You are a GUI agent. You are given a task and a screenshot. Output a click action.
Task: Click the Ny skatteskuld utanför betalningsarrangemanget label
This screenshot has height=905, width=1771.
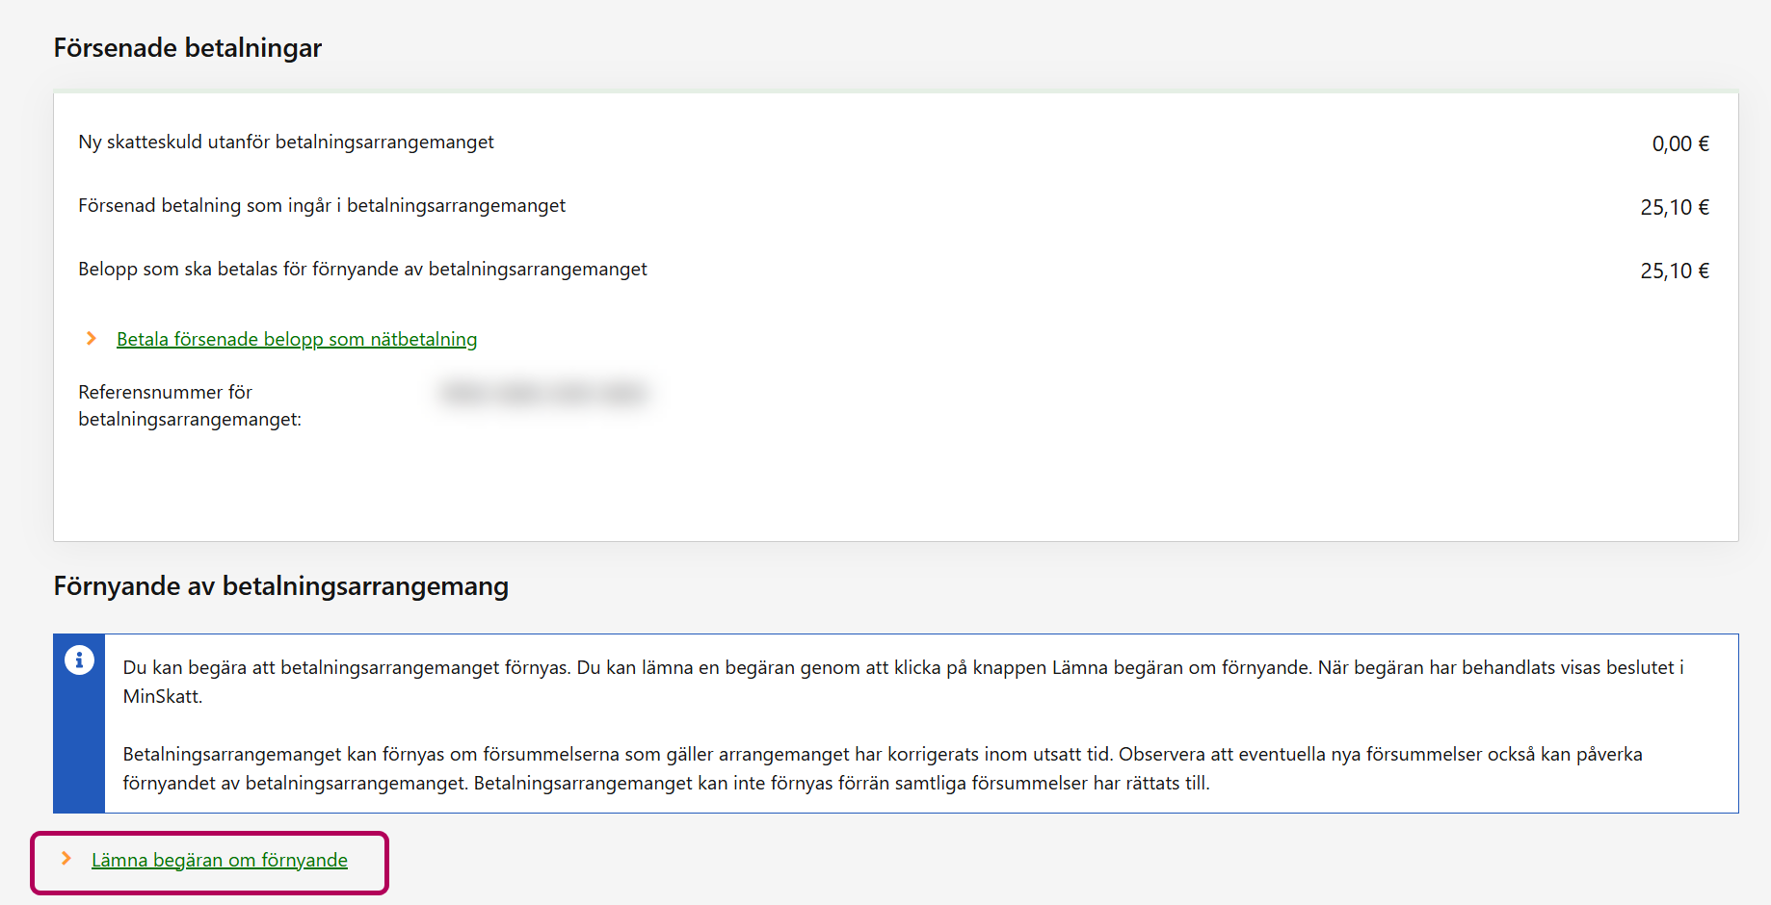click(x=285, y=142)
